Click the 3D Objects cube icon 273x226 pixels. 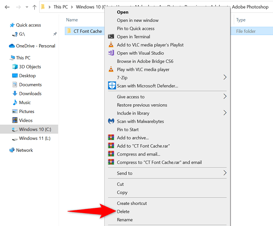(x=15, y=67)
